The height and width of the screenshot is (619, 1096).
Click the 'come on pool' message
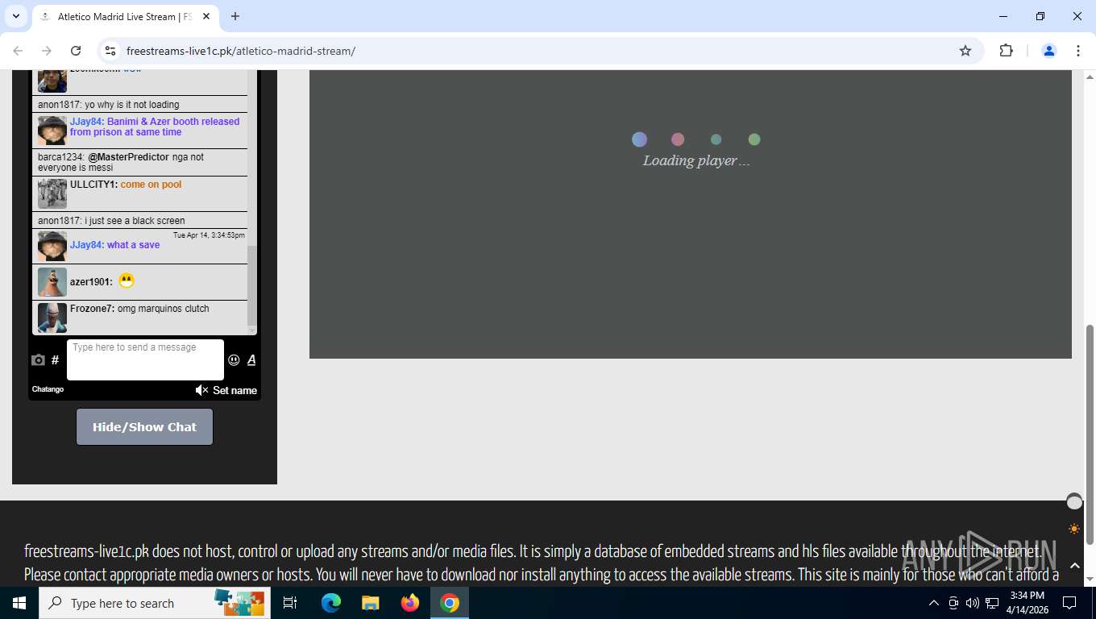pos(151,185)
